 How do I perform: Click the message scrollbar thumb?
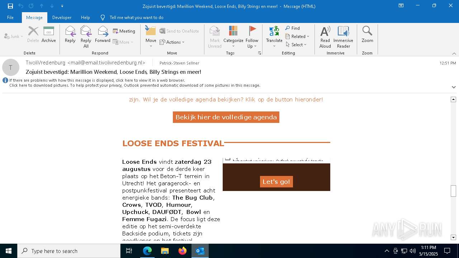[x=453, y=191]
